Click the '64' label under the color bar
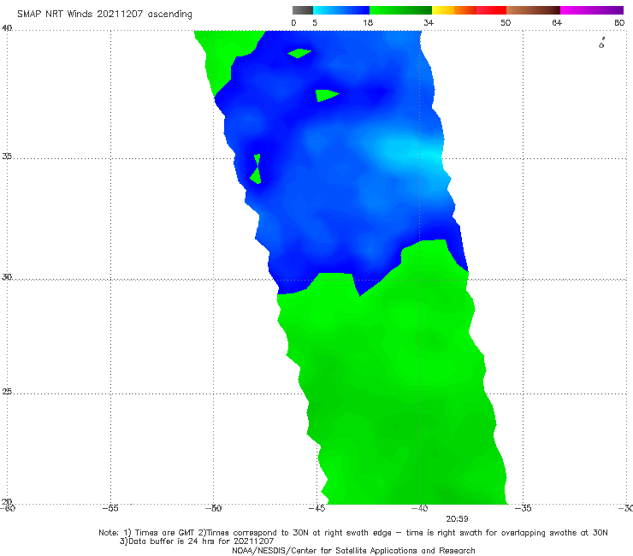This screenshot has height=556, width=633. tap(557, 22)
